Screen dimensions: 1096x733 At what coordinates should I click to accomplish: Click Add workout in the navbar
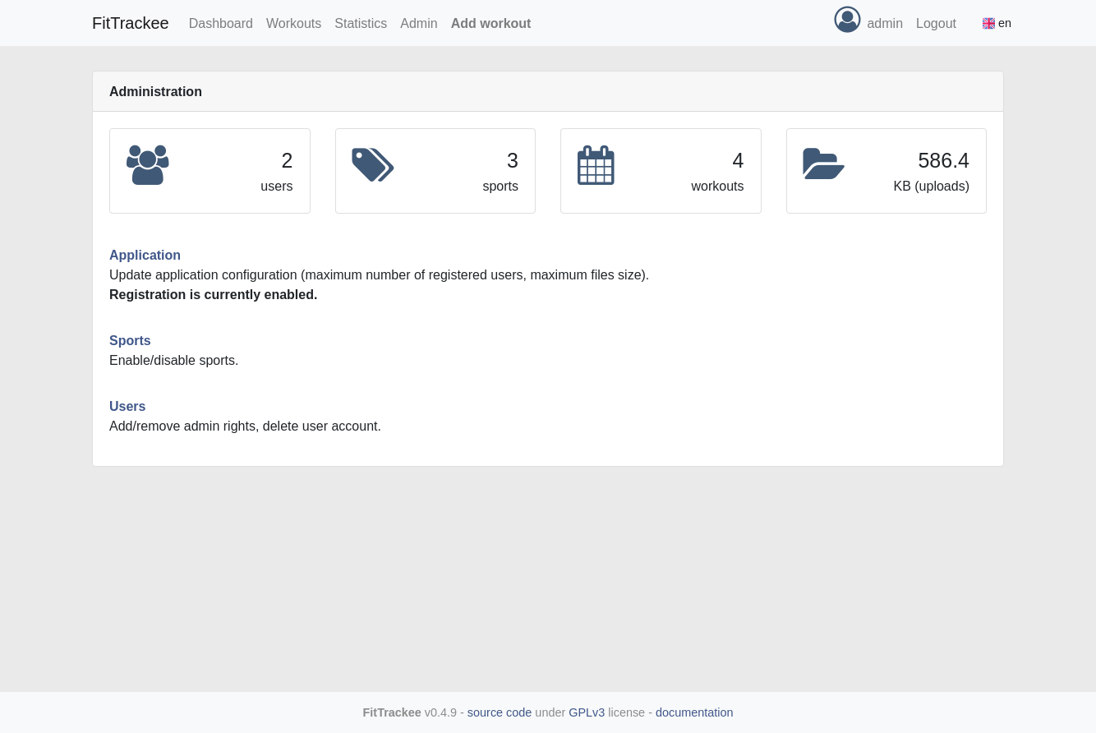pos(490,24)
